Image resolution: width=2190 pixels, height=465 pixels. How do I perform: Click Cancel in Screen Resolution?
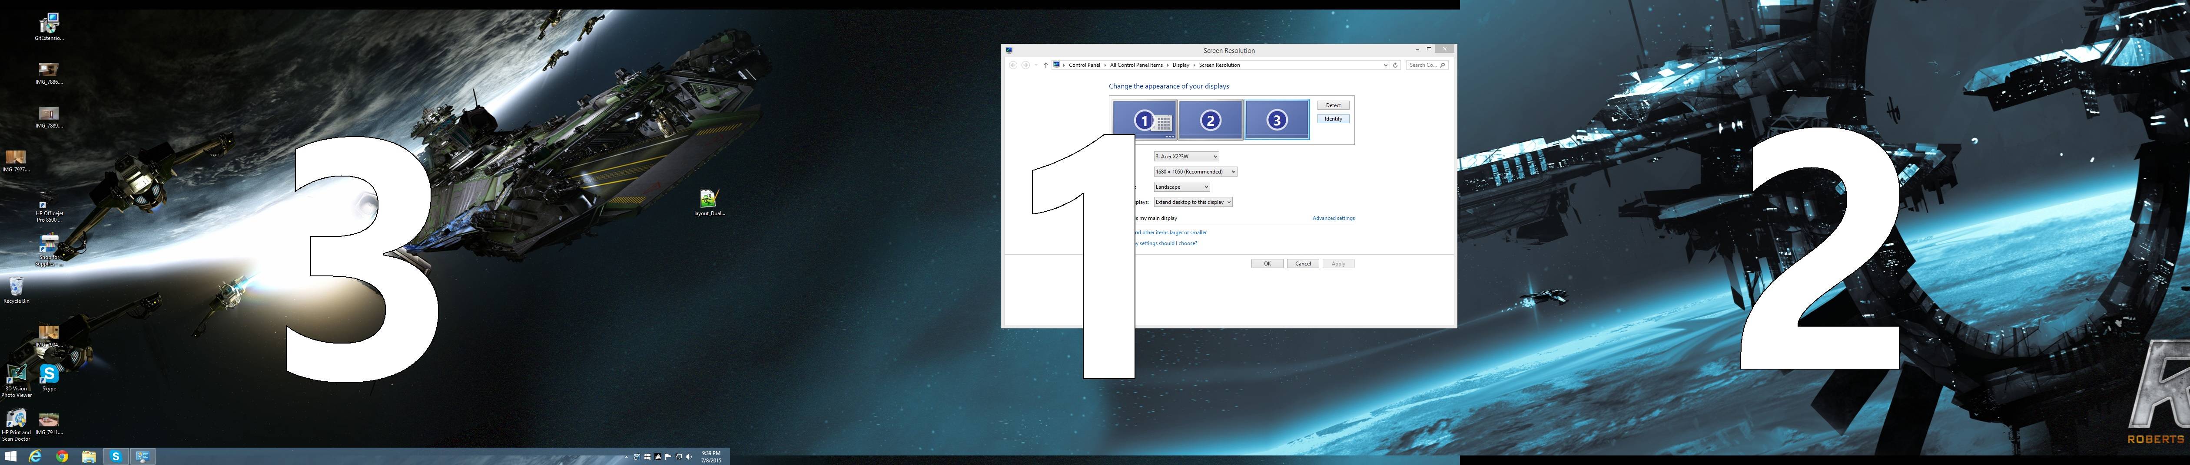coord(1302,264)
